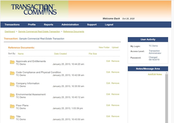
Task: Click the Notes area vertical scrollbar
Action: (166, 98)
